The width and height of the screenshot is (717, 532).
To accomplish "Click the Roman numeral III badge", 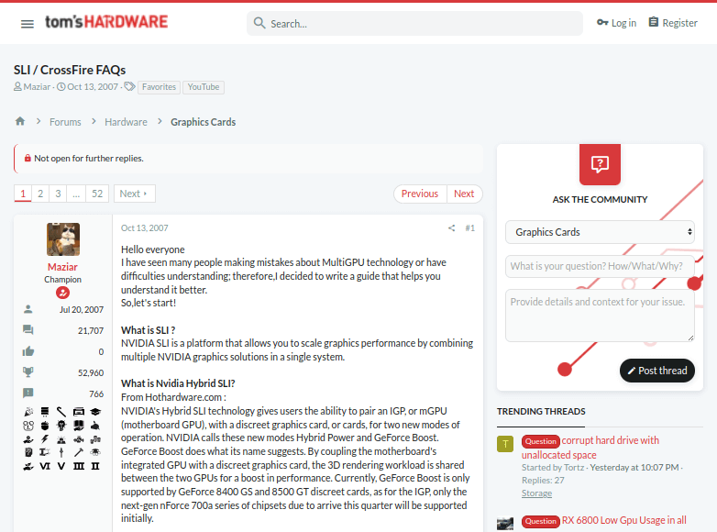I will (x=79, y=466).
